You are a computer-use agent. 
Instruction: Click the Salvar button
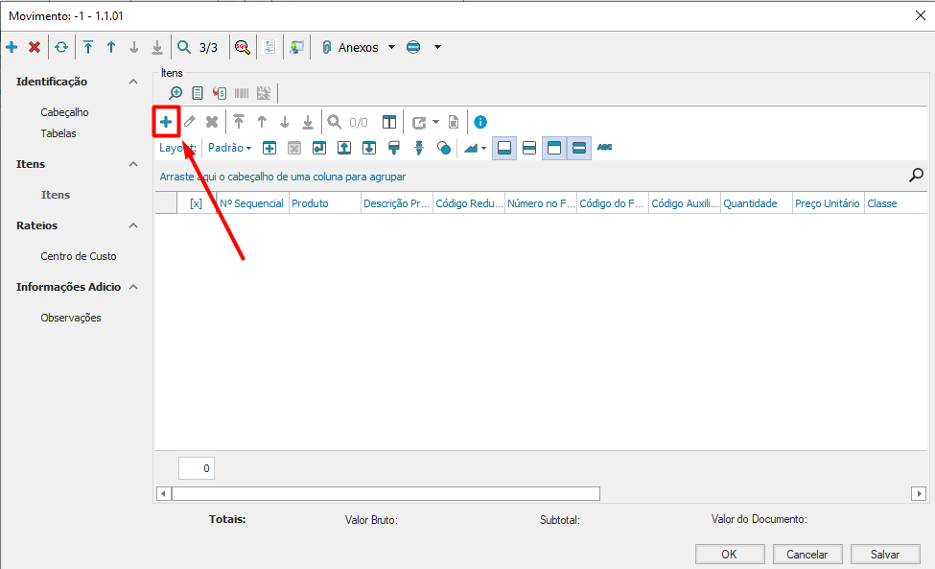(x=884, y=554)
